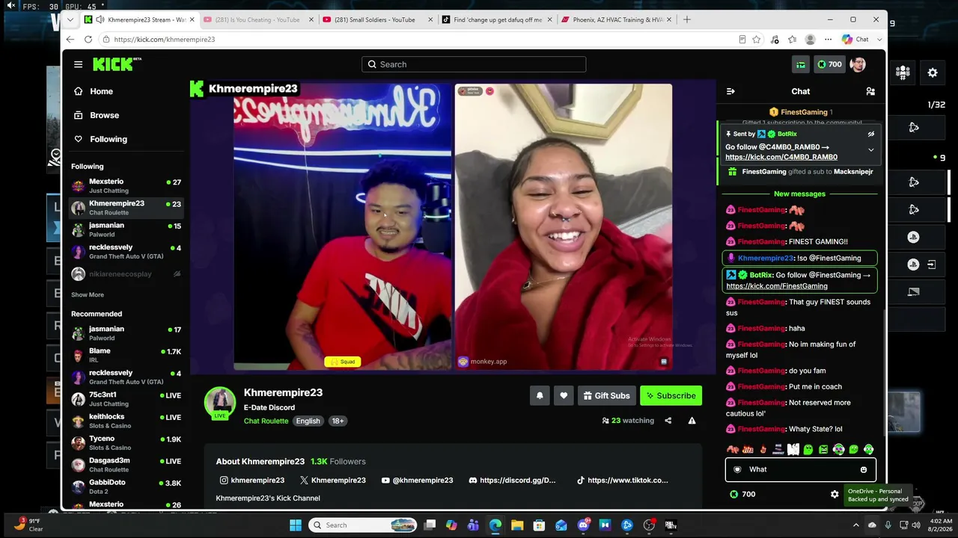
Task: Click the chat message input box
Action: 800,469
